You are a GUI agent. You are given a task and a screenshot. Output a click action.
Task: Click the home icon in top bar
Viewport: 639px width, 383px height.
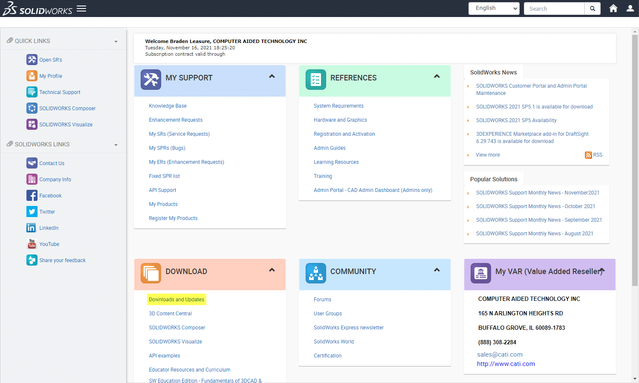[613, 9]
